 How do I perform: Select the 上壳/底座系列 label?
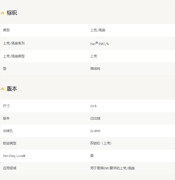point(14,43)
